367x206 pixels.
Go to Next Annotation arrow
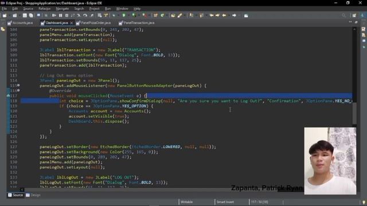(x=191, y=15)
